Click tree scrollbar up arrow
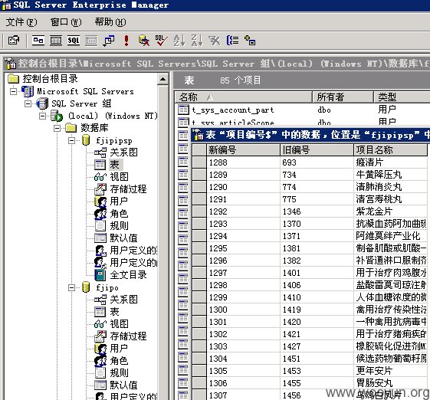 [163, 79]
